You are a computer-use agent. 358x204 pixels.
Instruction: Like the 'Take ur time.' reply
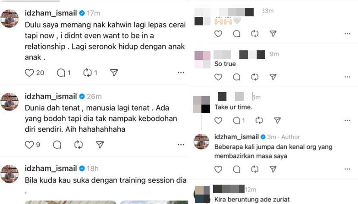point(218,121)
